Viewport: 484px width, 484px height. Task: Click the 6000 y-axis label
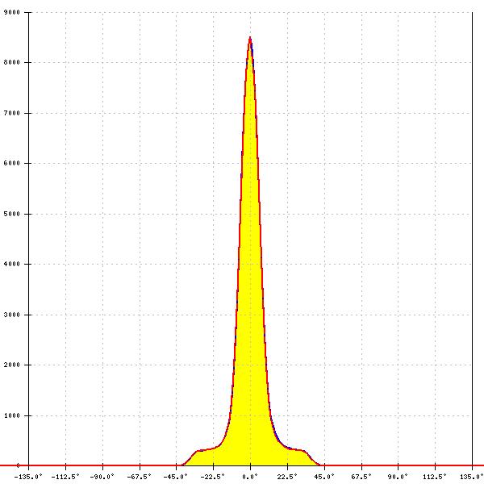[x=12, y=163]
